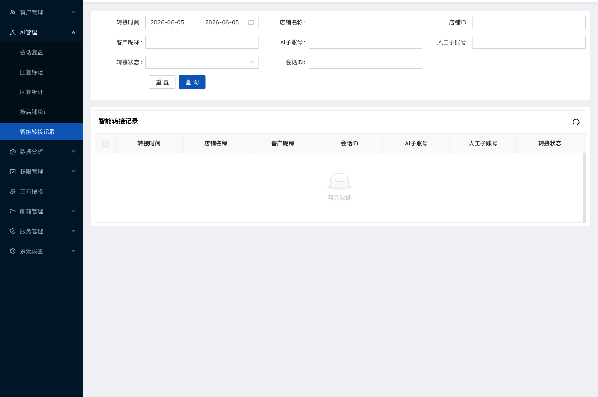Click the 人工子账号 column header

point(483,143)
